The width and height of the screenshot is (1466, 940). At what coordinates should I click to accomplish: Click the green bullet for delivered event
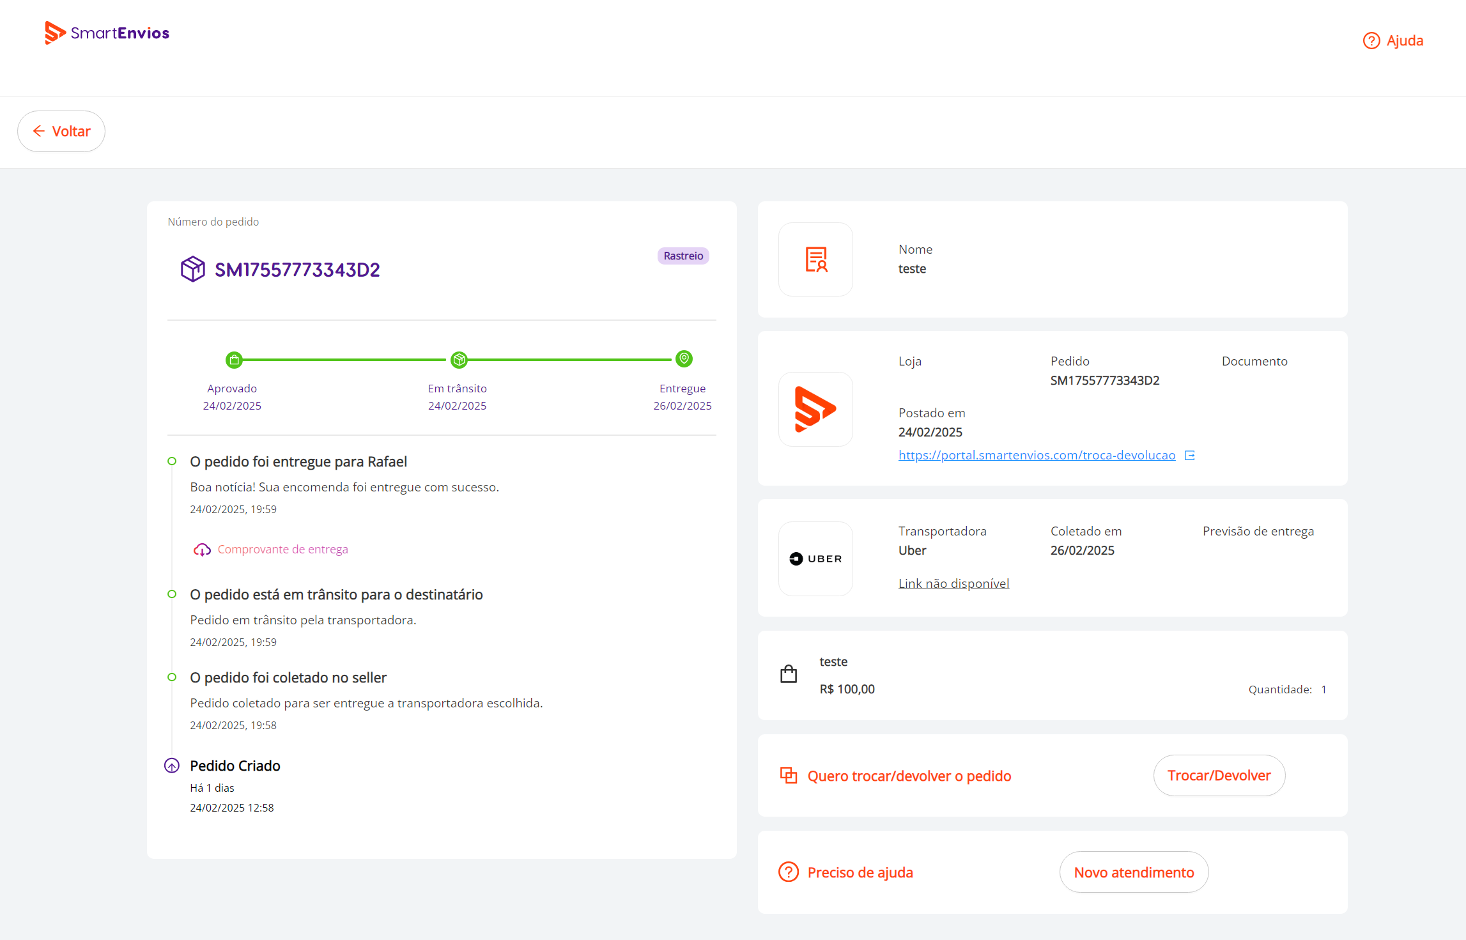tap(172, 461)
